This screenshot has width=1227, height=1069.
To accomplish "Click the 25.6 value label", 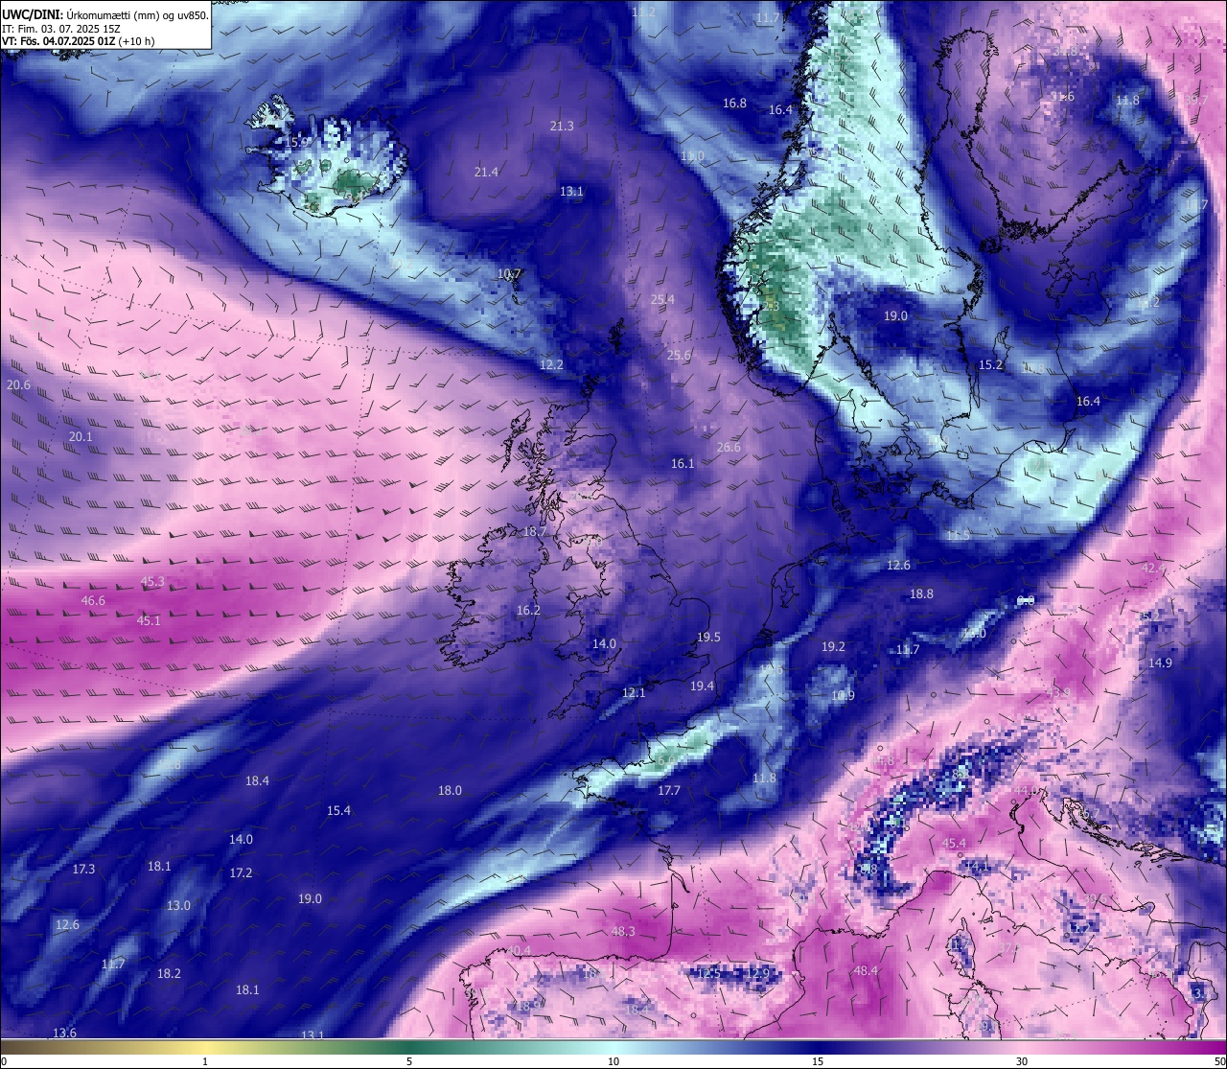I will click(x=679, y=356).
